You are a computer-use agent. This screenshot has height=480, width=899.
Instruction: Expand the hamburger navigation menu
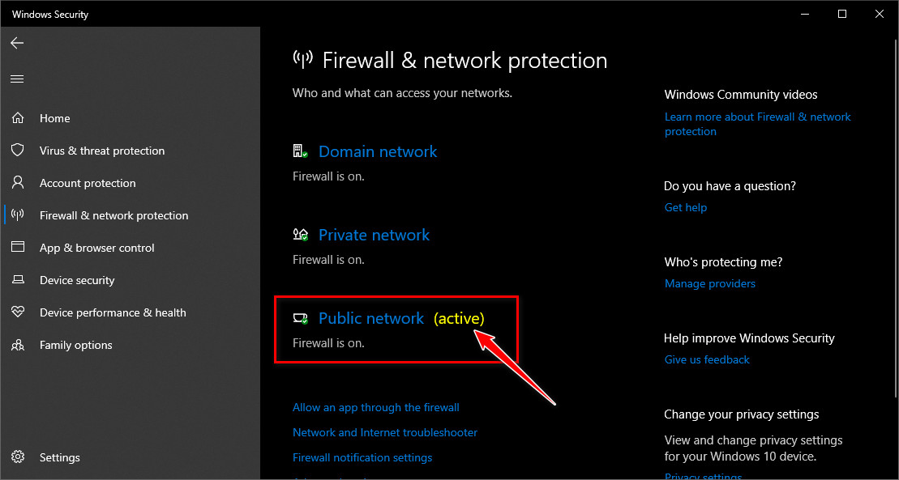pyautogui.click(x=17, y=79)
